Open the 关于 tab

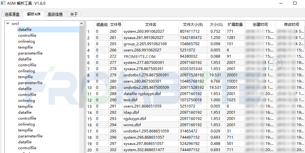click(74, 14)
